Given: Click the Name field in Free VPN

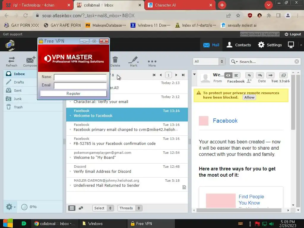Looking at the screenshot, I should (80, 77).
